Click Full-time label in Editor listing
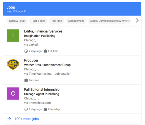 pos(53,51)
